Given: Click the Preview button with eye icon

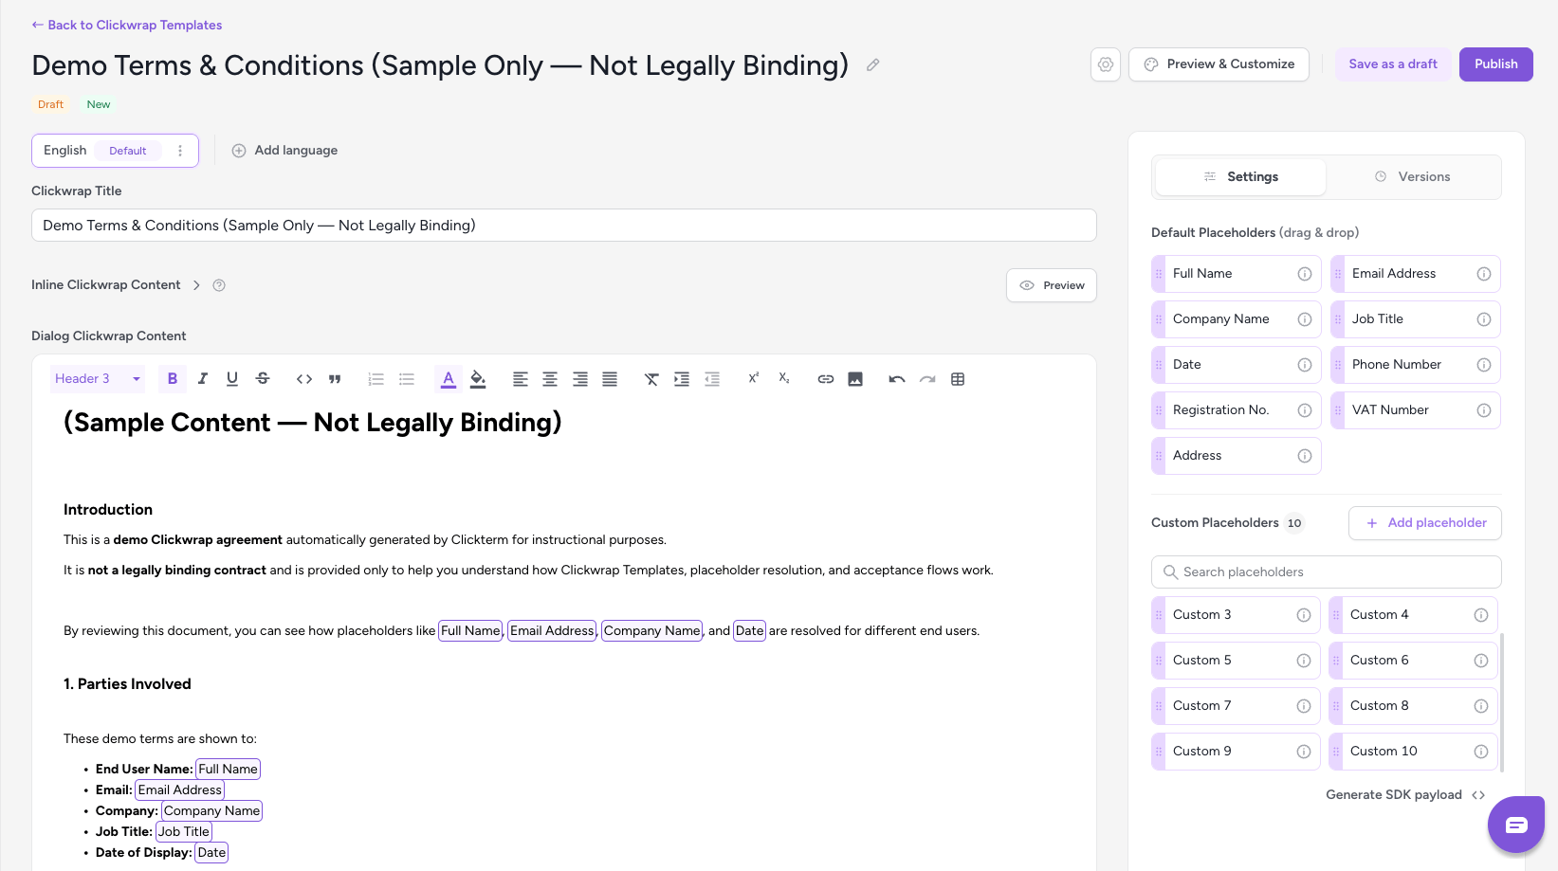Looking at the screenshot, I should [1052, 285].
